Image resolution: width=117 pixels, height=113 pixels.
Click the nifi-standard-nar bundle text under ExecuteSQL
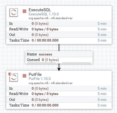pos(51,18)
